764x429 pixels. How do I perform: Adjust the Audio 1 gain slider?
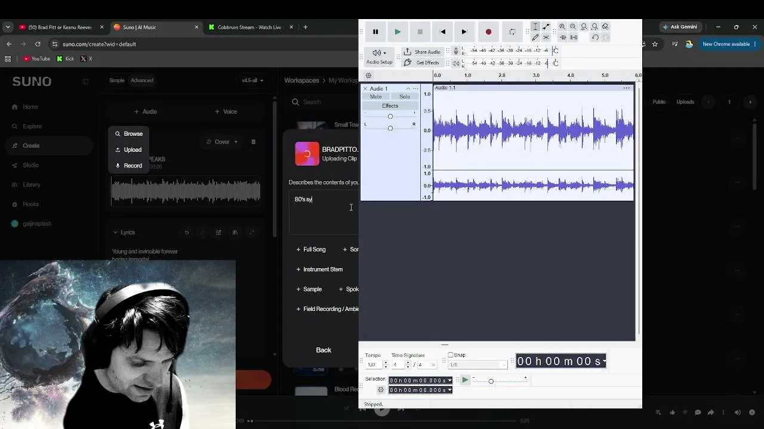pos(390,116)
